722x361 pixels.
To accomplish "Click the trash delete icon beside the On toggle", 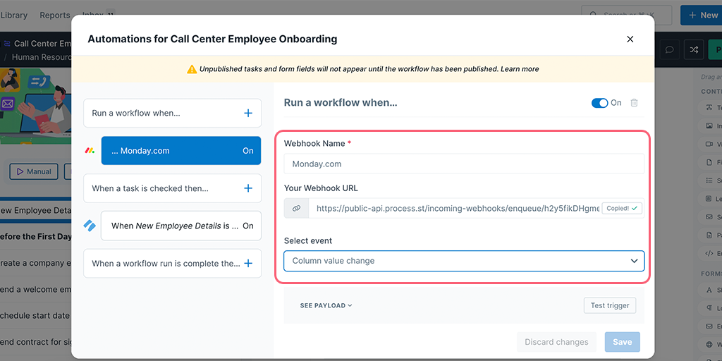I will click(634, 103).
